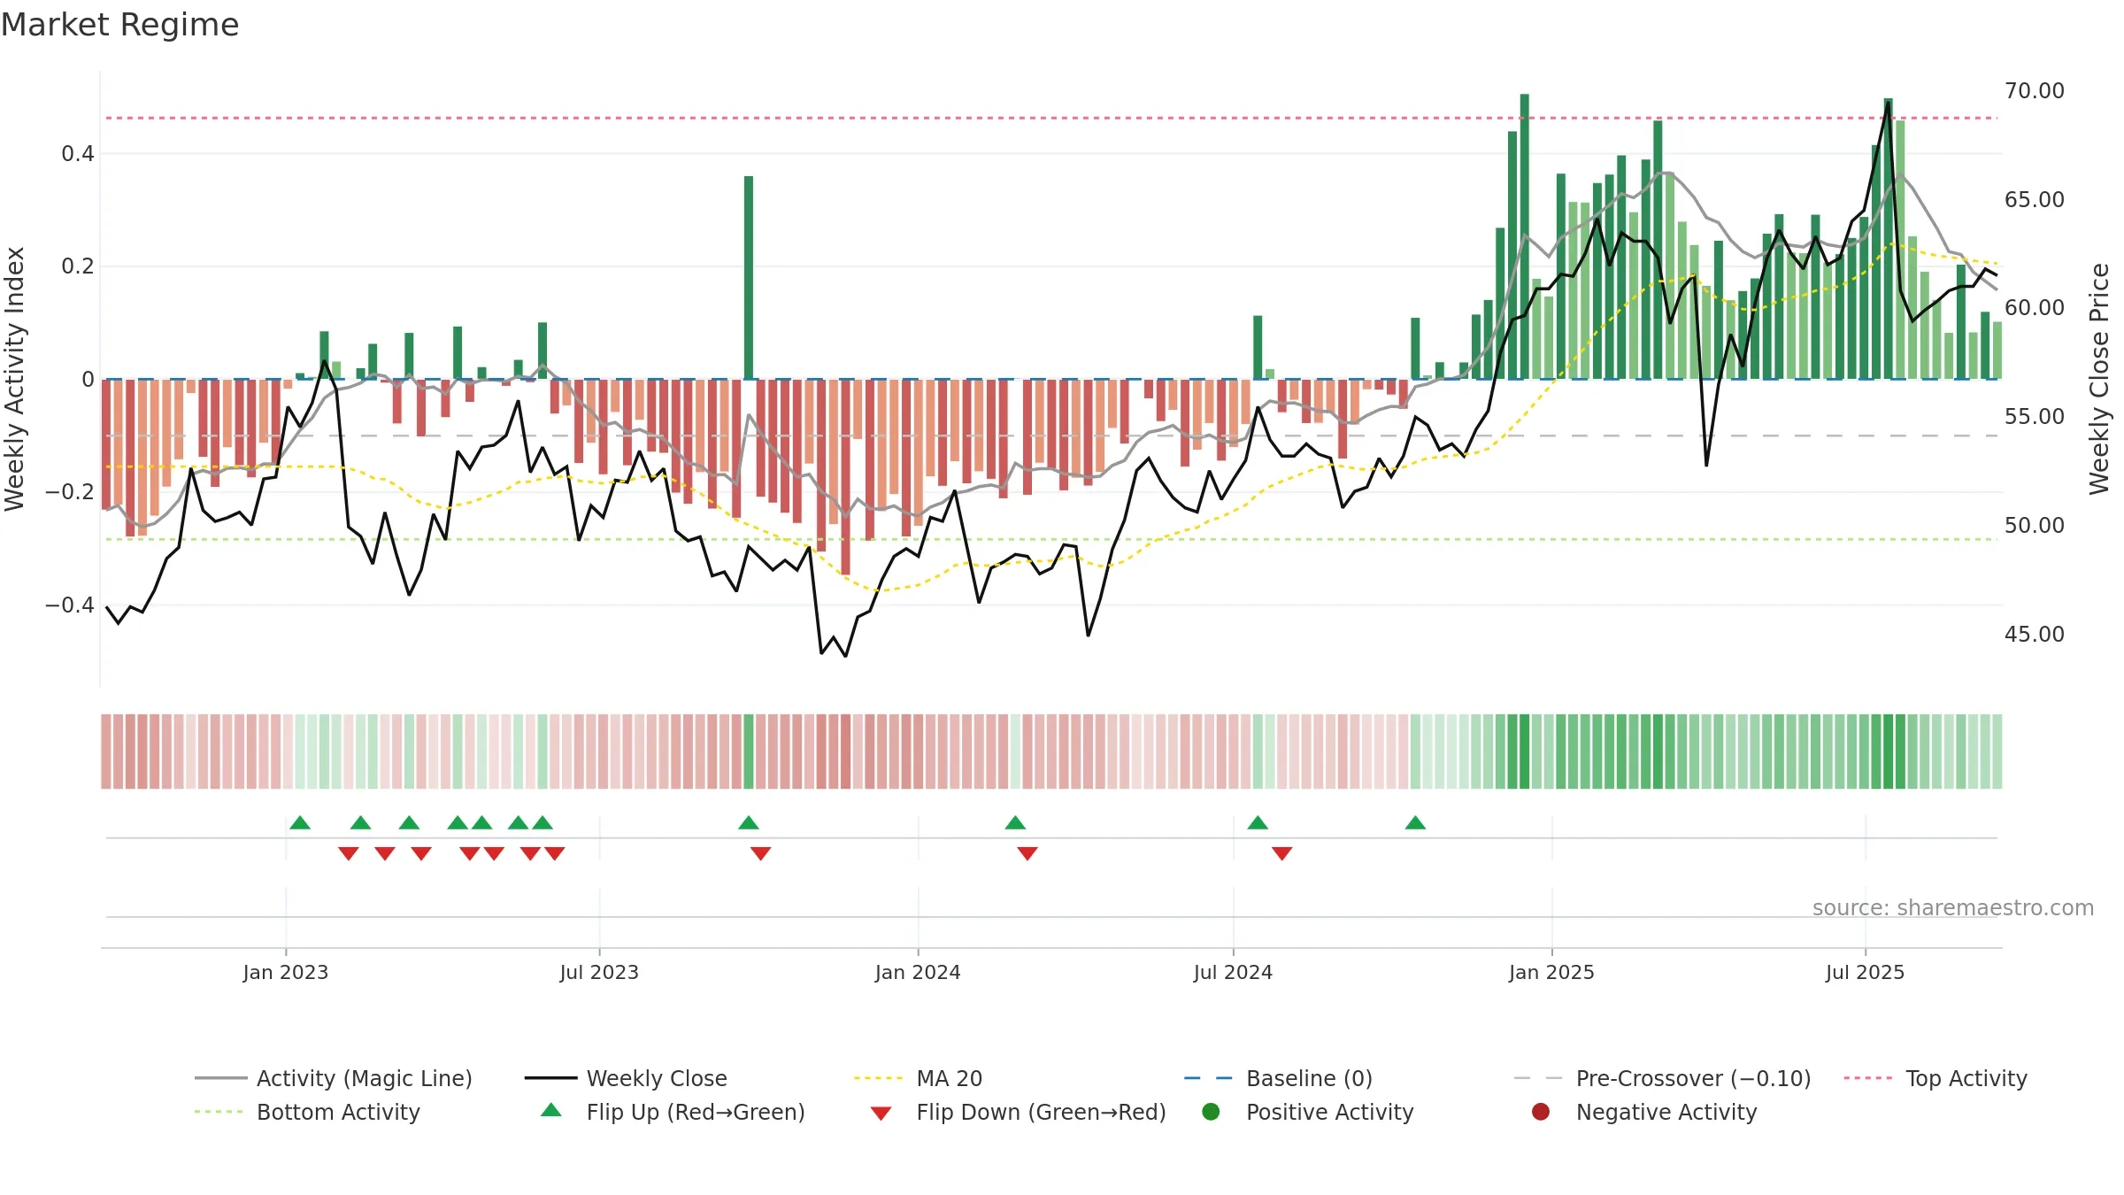The height and width of the screenshot is (1195, 2124).
Task: Click the −0.4 activity axis label
Action: pyautogui.click(x=70, y=605)
